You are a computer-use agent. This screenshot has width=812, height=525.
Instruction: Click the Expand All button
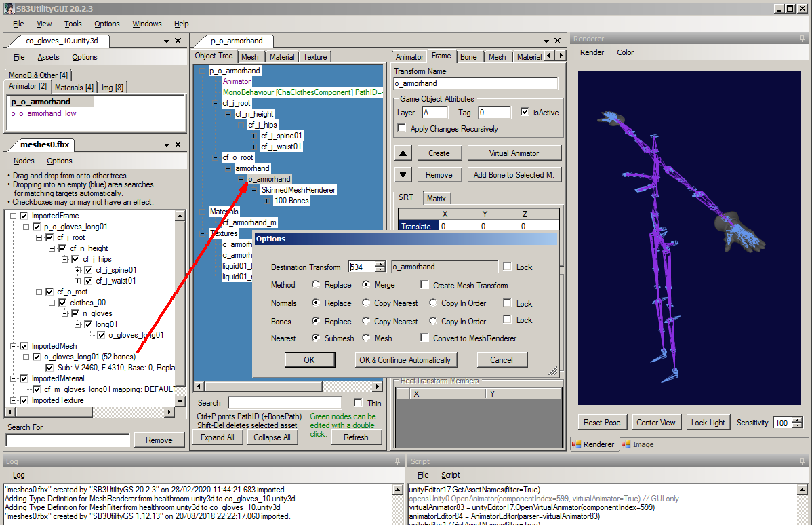pyautogui.click(x=218, y=437)
